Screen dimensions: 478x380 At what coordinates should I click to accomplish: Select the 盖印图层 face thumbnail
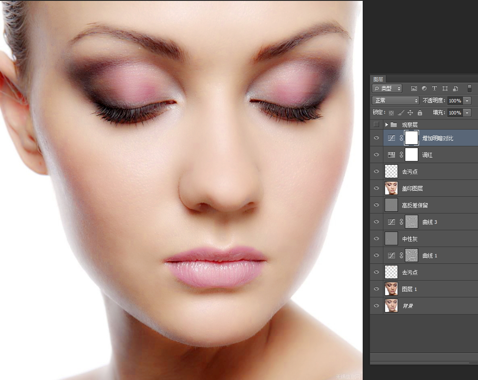(x=392, y=188)
